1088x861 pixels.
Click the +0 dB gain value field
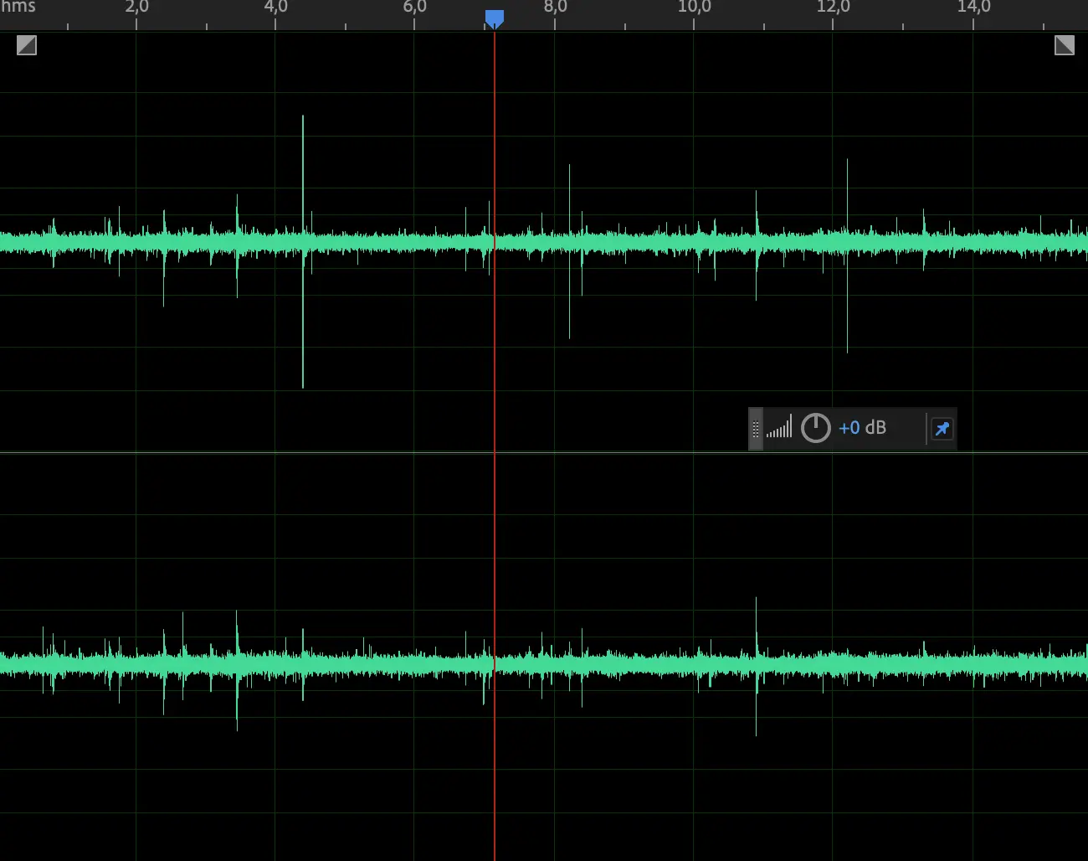click(862, 428)
